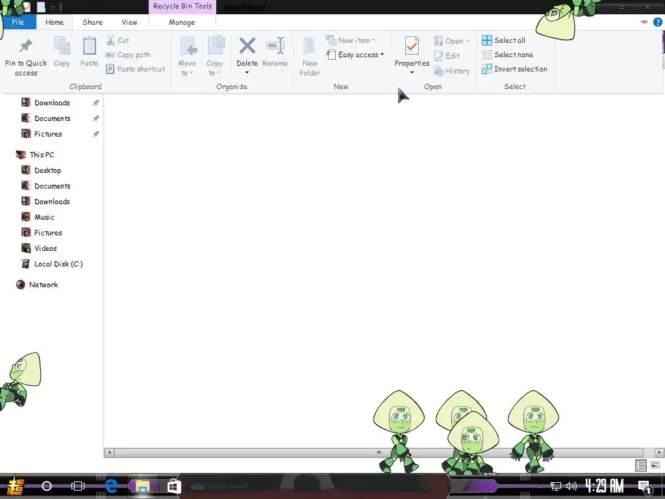
Task: Click Select none
Action: (x=508, y=55)
